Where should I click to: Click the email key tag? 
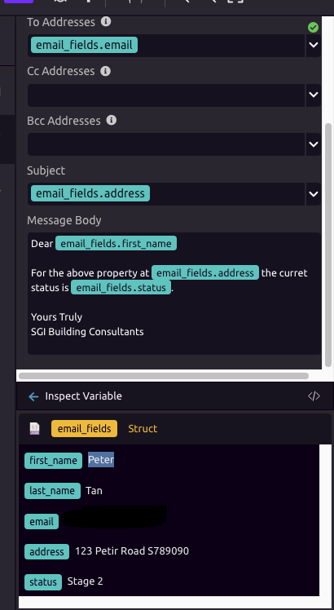click(x=42, y=521)
